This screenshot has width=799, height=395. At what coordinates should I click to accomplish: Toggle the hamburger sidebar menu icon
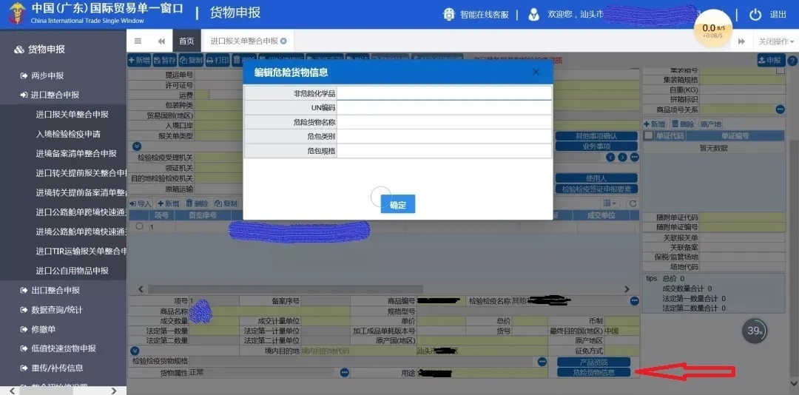[x=138, y=41]
